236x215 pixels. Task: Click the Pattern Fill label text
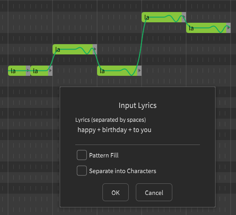click(104, 155)
